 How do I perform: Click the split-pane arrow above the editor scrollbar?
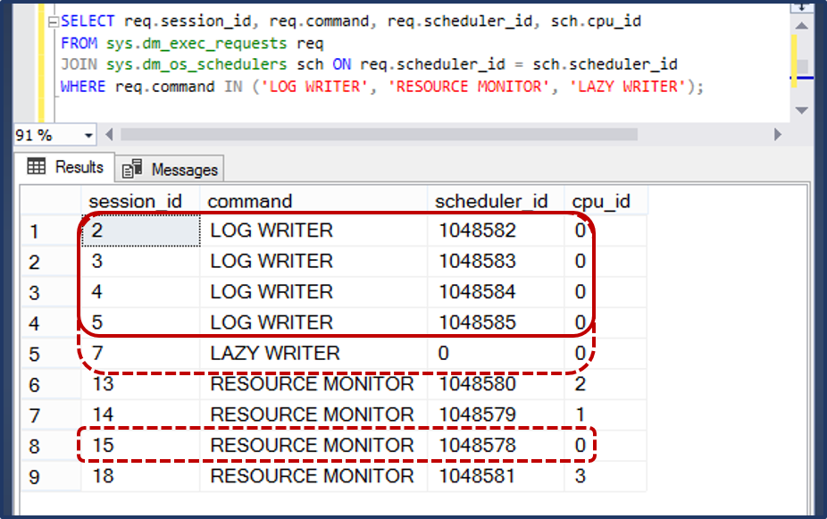[x=802, y=7]
